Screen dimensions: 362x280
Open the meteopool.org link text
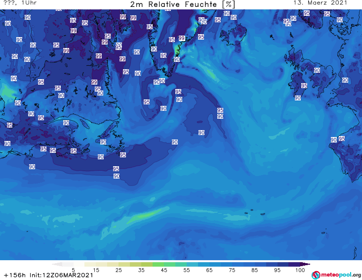(x=341, y=275)
